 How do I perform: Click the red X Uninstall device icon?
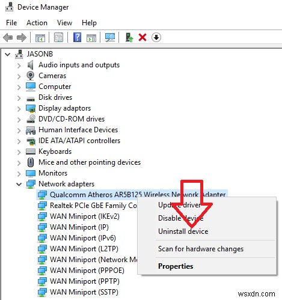(x=143, y=37)
